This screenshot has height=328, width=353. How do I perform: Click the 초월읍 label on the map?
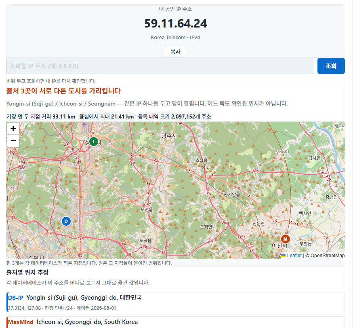[x=202, y=160]
